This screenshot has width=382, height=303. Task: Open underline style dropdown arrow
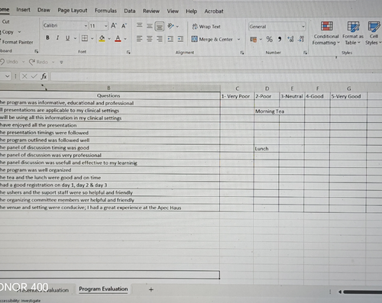(75, 38)
